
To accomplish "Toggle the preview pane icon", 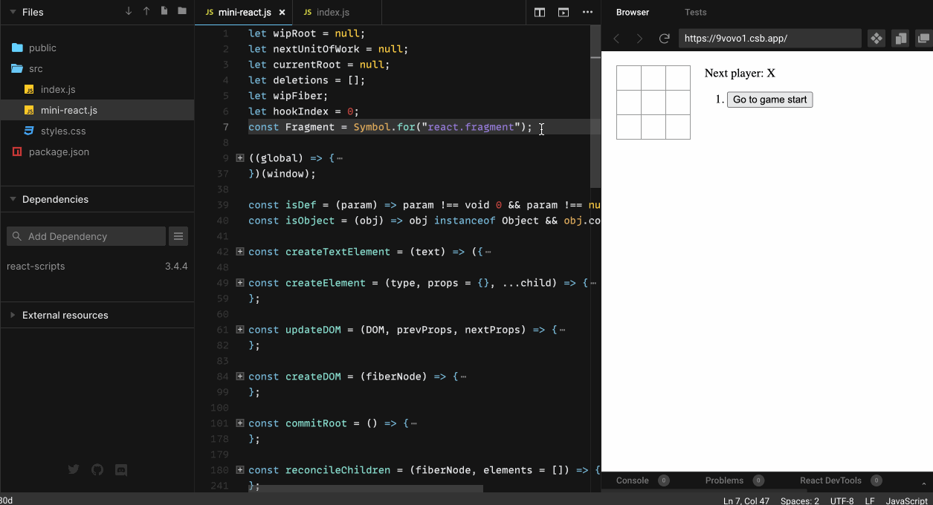I will (x=563, y=13).
